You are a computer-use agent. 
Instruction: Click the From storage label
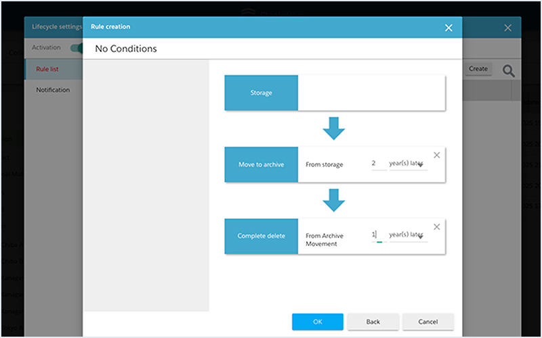pos(325,165)
